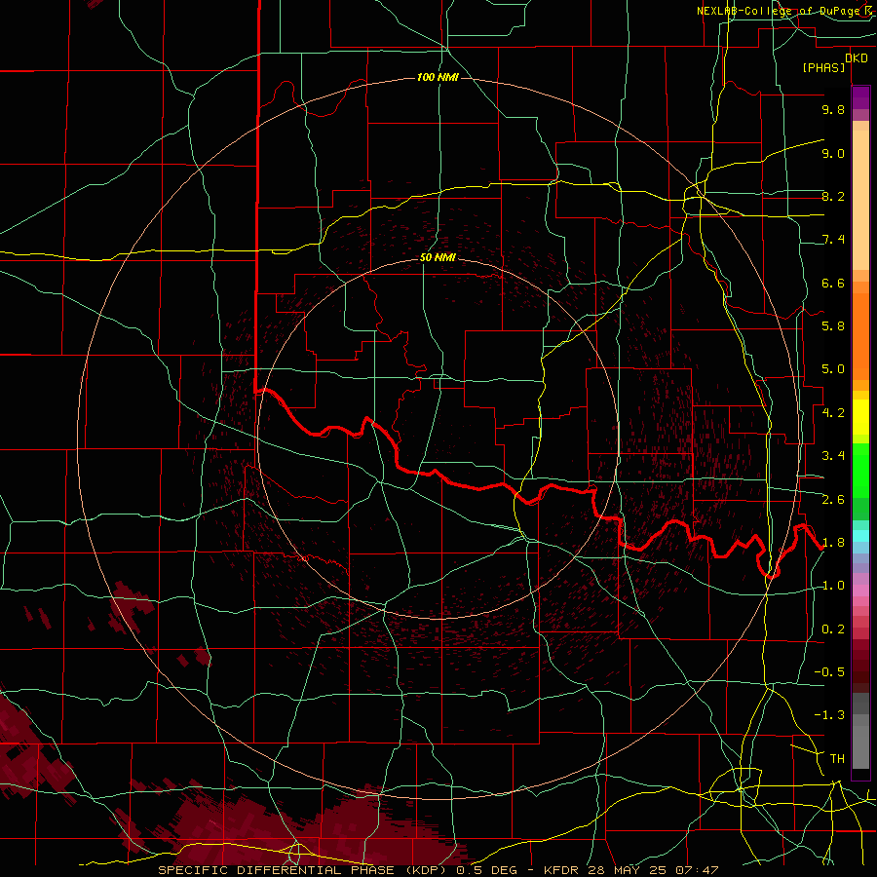The image size is (877, 877).
Task: Click the orange segment of the color bar
Action: [x=860, y=331]
